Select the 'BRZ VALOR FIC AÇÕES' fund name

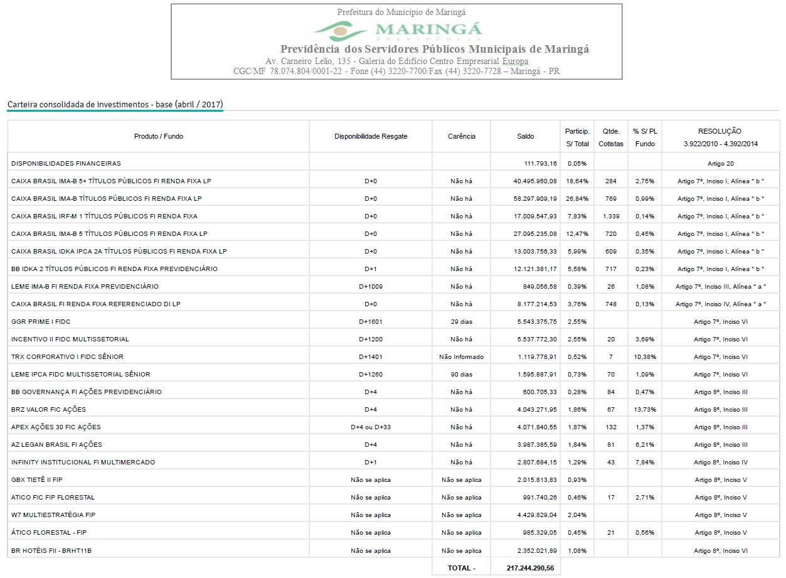click(x=48, y=409)
